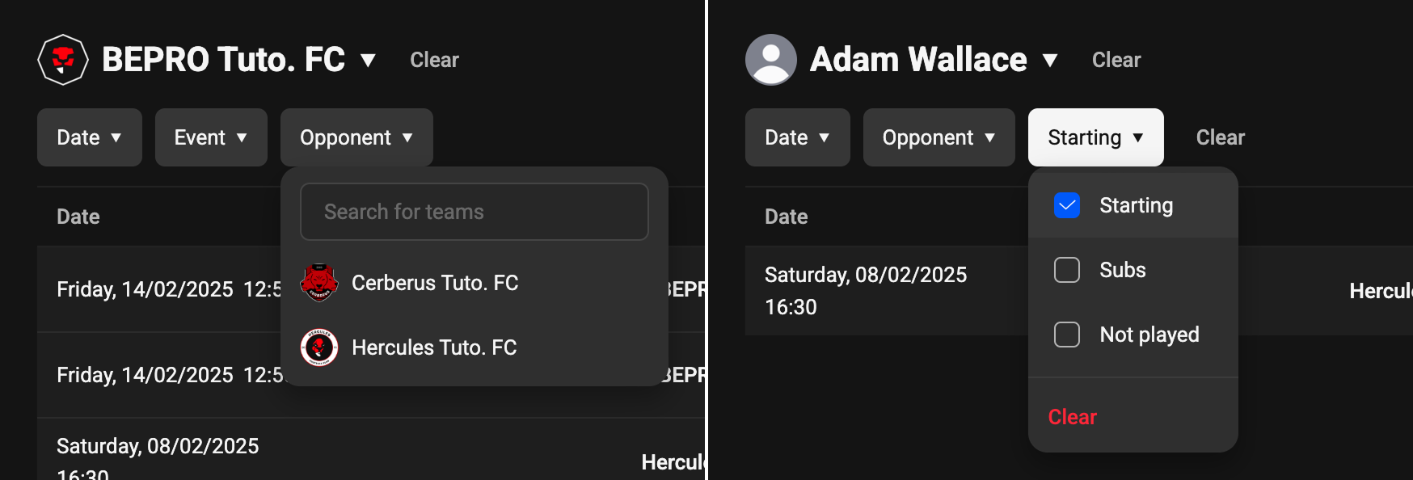Click the Hercules Tuto. FC team logo
The height and width of the screenshot is (480, 1413).
click(x=319, y=347)
